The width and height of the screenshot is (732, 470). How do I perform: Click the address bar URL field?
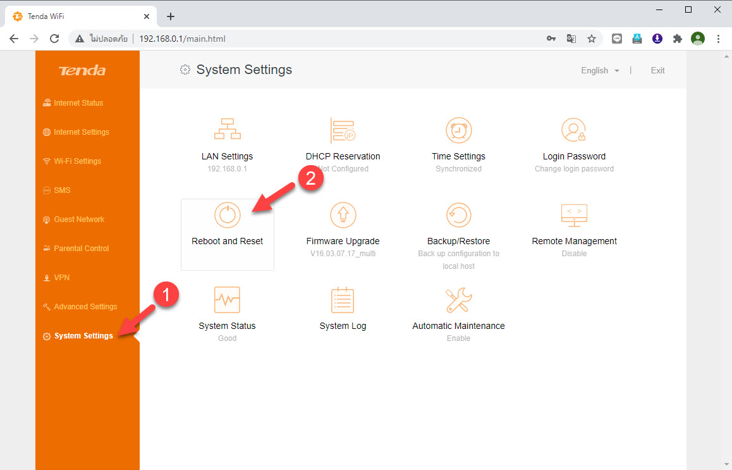336,39
